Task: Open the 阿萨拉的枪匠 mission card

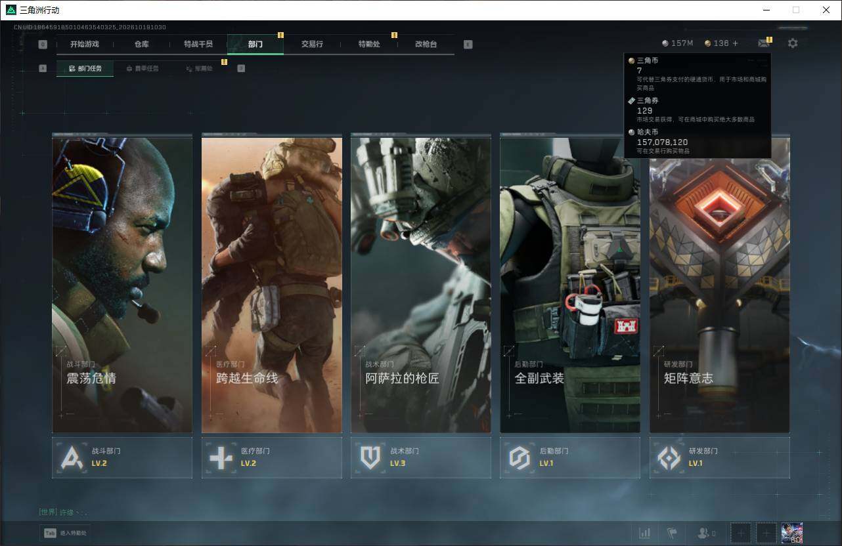Action: (421, 283)
